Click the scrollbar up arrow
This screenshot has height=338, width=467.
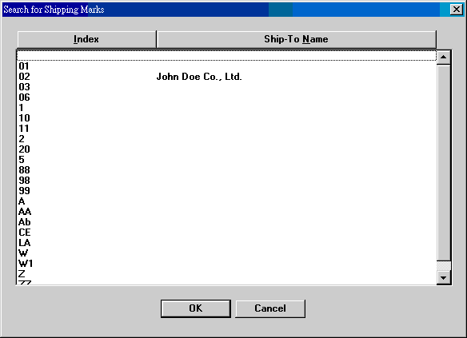click(x=444, y=57)
